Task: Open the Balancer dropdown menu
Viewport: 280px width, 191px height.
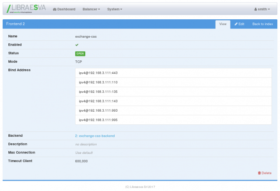Action: 91,9
